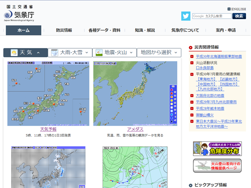Click the weather forecast map thumbnail
Image resolution: width=251 pixels, height=188 pixels.
pyautogui.click(x=48, y=93)
